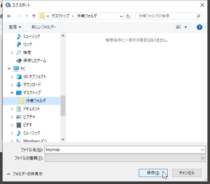Image resolution: width=210 pixels, height=184 pixels.
Task: Click the refresh icon beside address bar
Action: pos(128,16)
